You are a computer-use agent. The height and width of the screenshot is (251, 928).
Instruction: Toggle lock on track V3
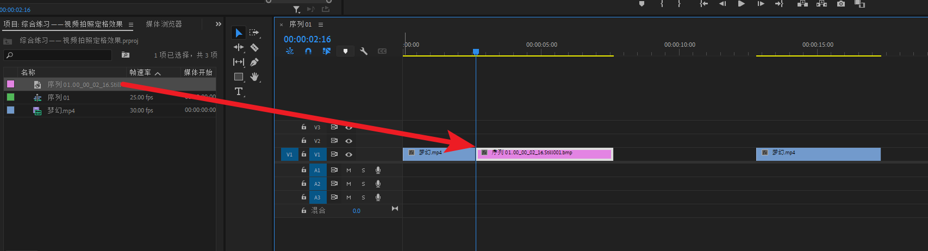coord(304,127)
